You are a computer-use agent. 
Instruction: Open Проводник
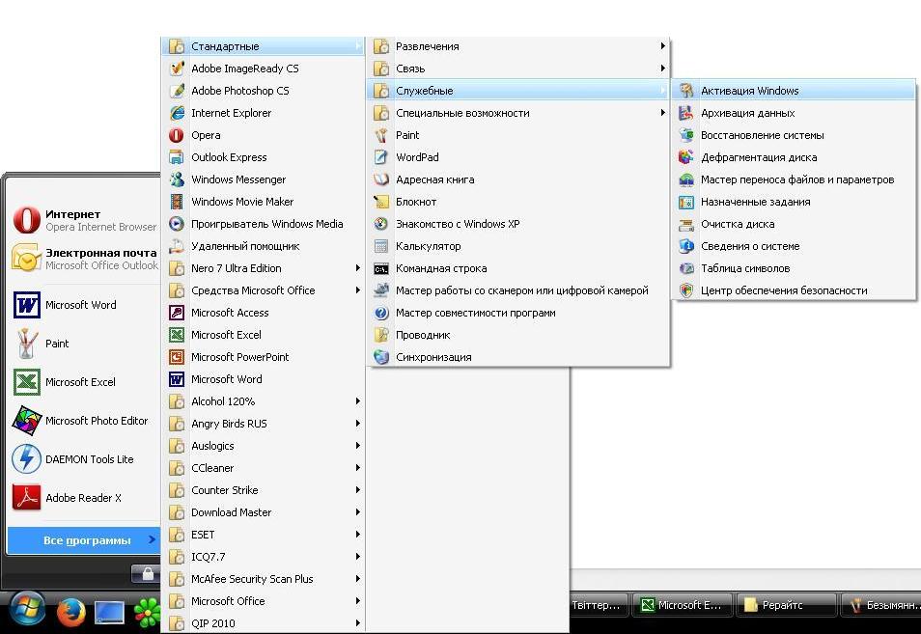(518, 335)
